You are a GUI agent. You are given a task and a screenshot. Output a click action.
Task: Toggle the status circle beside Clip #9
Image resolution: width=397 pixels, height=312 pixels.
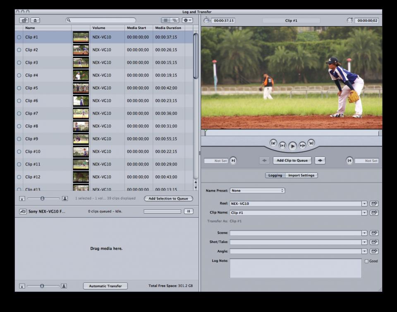19,139
